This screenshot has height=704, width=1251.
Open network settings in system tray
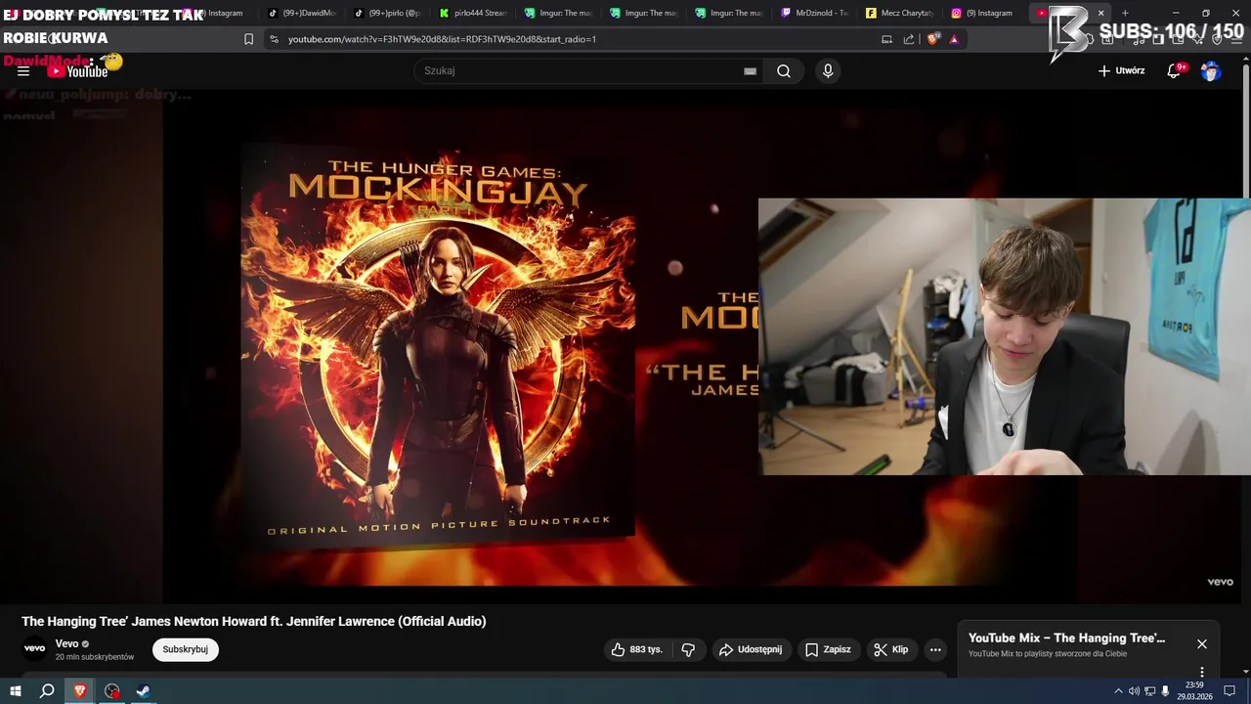pyautogui.click(x=1149, y=691)
